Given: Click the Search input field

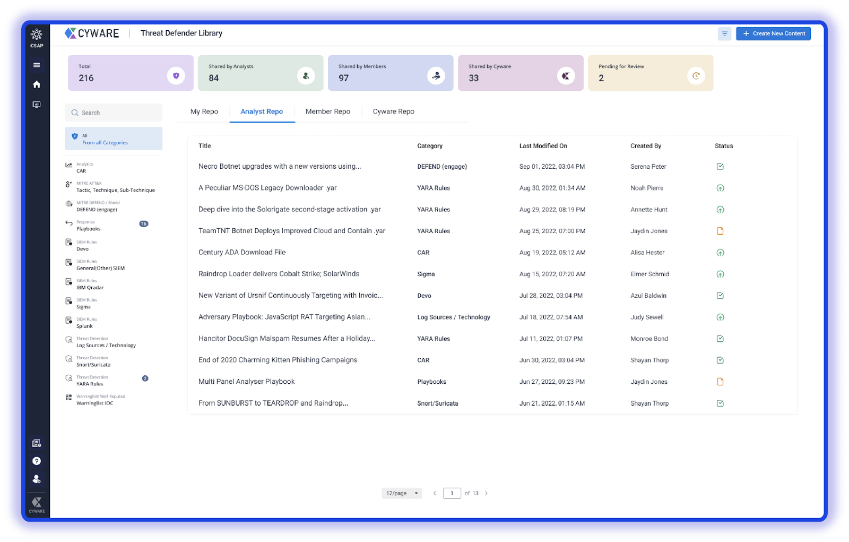Looking at the screenshot, I should [114, 113].
